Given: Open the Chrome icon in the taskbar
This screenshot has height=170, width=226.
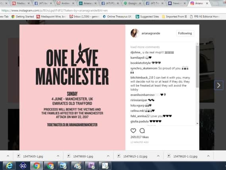Looking at the screenshot, I should tap(37, 166).
